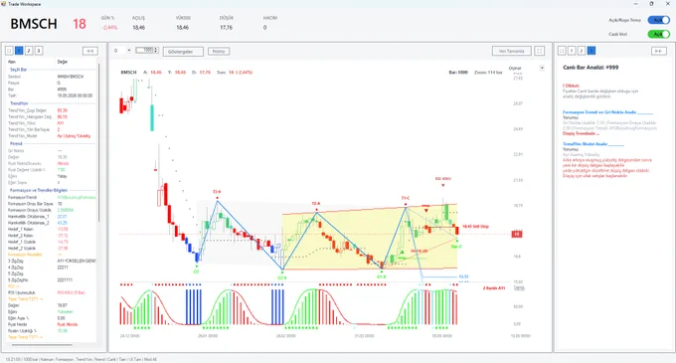676x363 pixels.
Task: Toggle the Açık/Koyu Tema switch
Action: (x=658, y=20)
